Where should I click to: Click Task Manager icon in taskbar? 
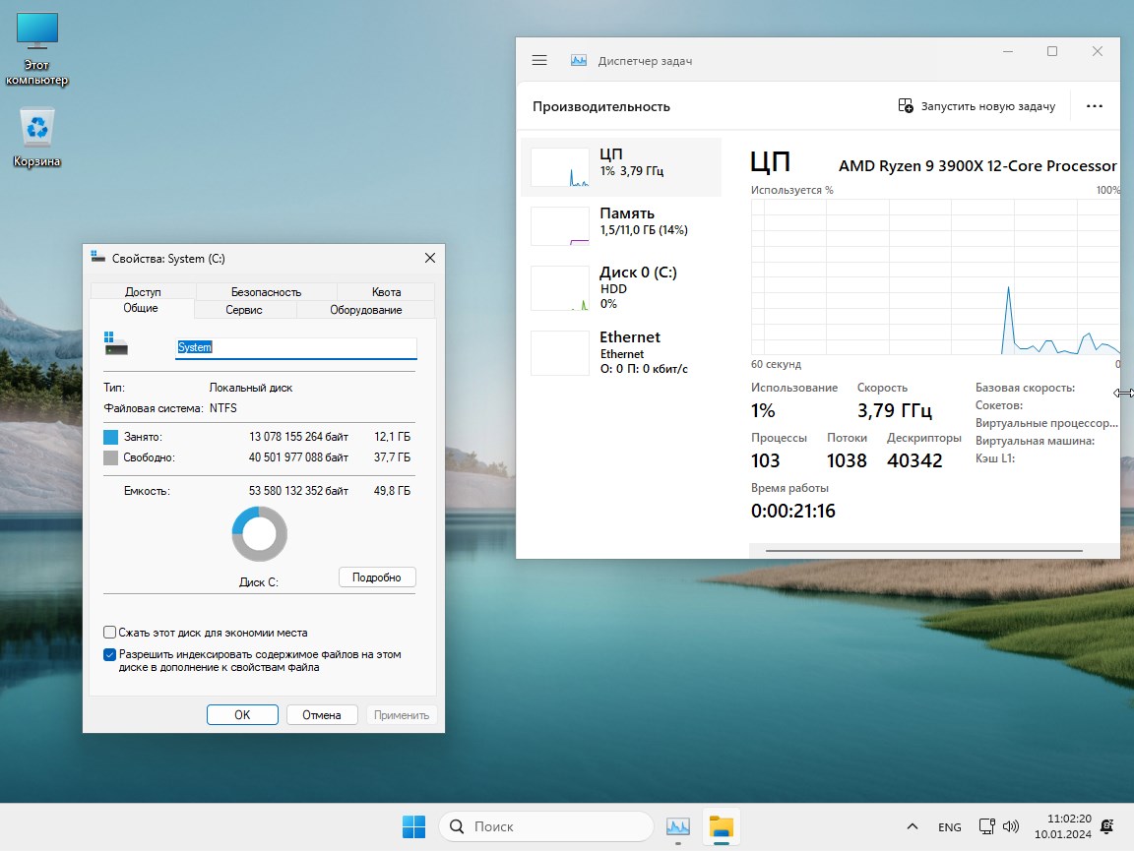pyautogui.click(x=677, y=827)
